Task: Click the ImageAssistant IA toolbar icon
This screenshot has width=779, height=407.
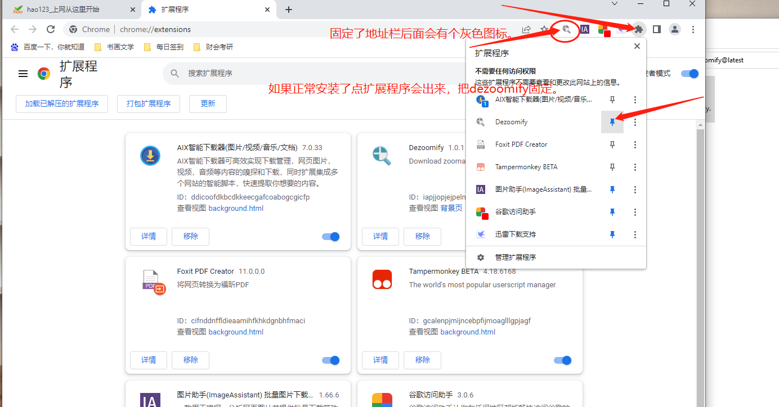Action: point(585,29)
